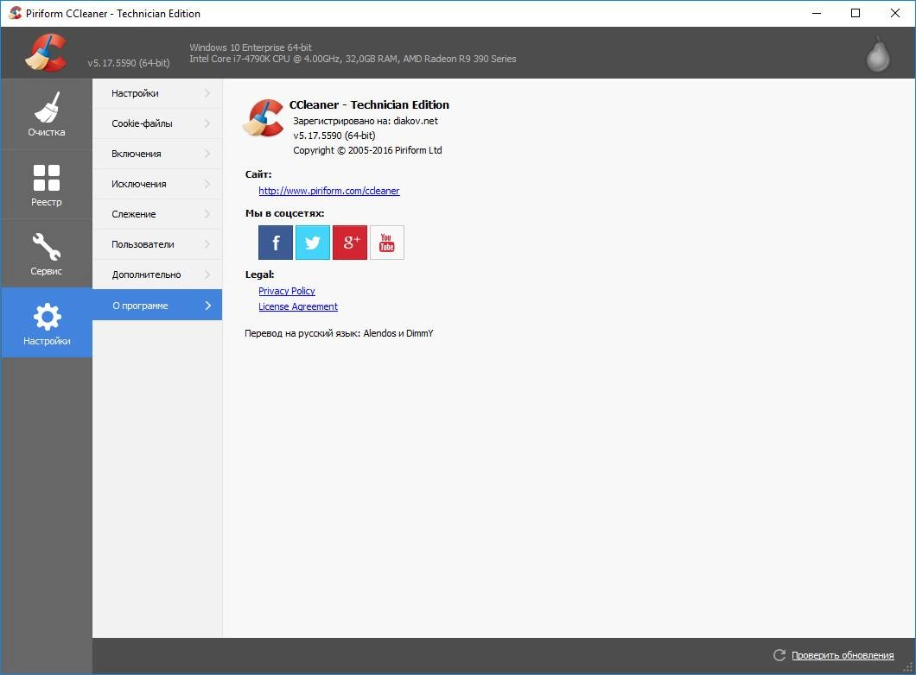The height and width of the screenshot is (675, 916).
Task: Open the Слежение settings page
Action: pyautogui.click(x=157, y=214)
